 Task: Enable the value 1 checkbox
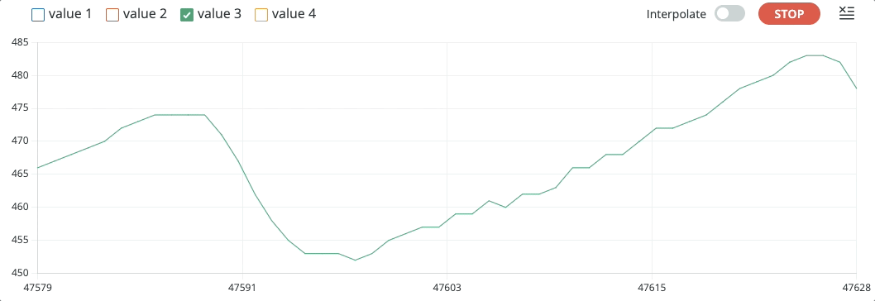[38, 15]
